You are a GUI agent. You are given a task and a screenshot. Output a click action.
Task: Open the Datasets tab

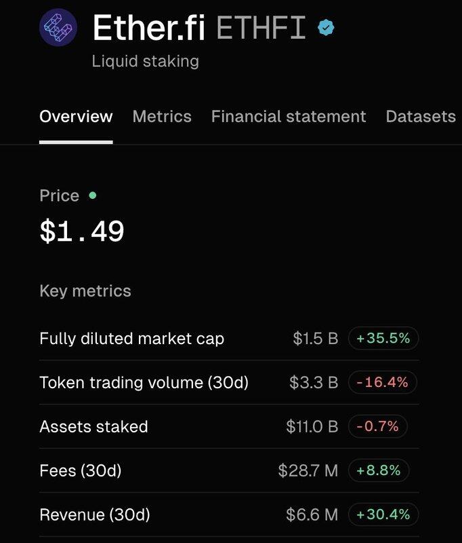[x=421, y=116]
